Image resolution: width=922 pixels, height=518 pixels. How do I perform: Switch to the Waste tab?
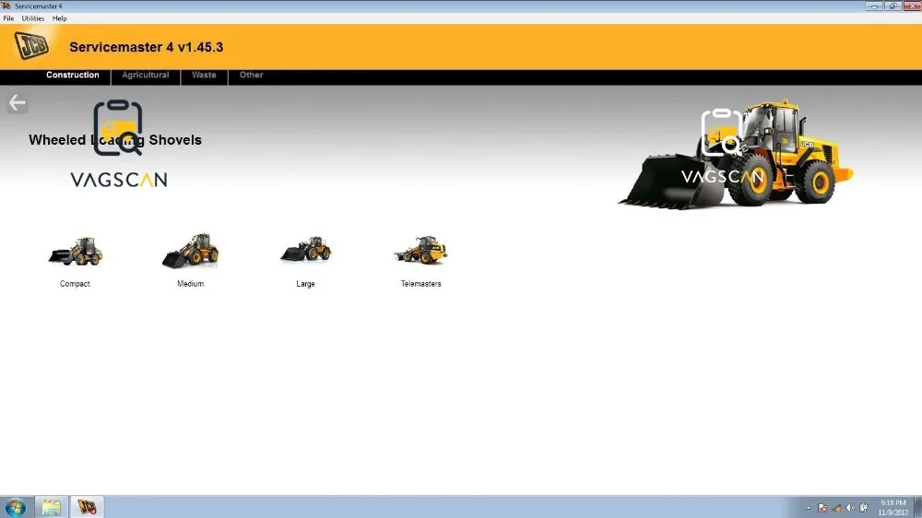pos(204,76)
